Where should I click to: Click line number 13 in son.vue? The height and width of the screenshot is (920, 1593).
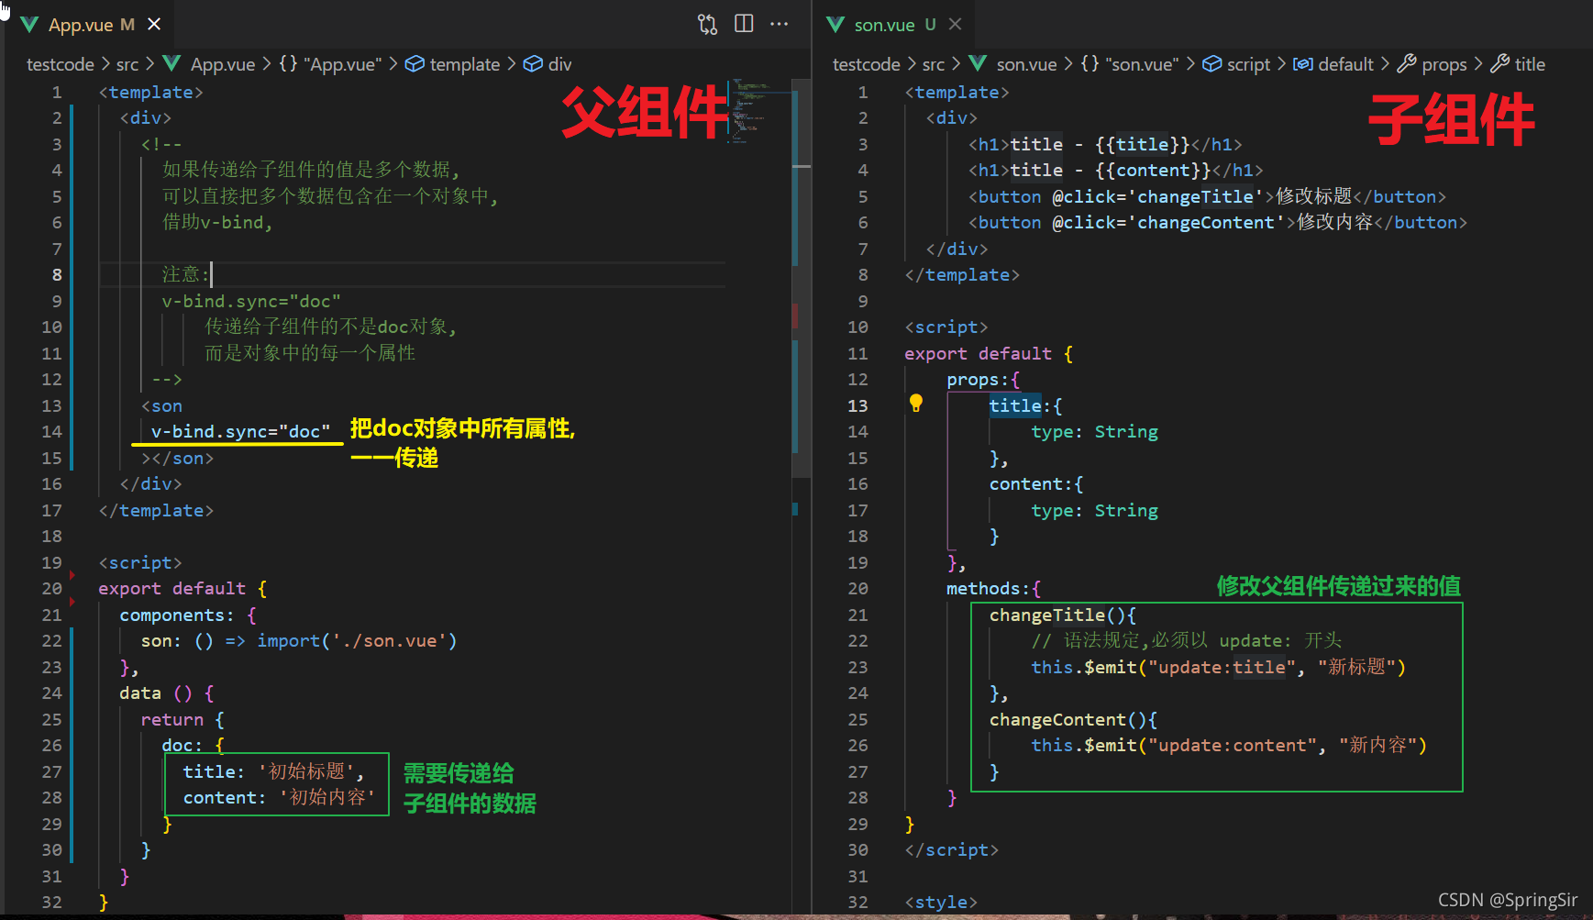pos(857,405)
